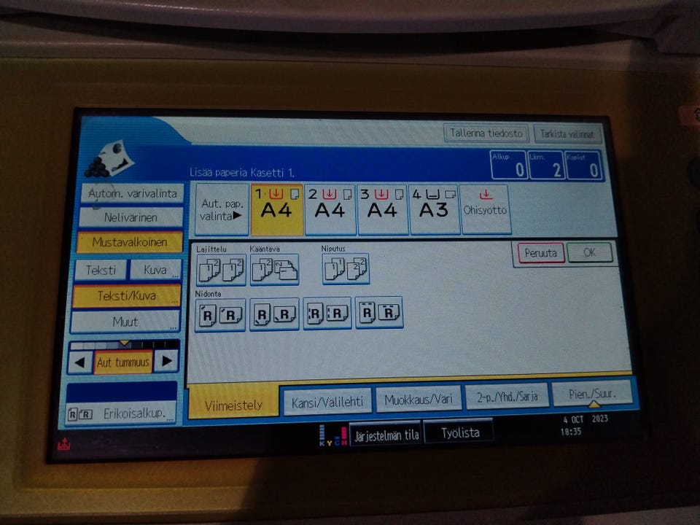Click Tarkista valinnat button
Viewport: 700px width, 525px height.
point(567,134)
